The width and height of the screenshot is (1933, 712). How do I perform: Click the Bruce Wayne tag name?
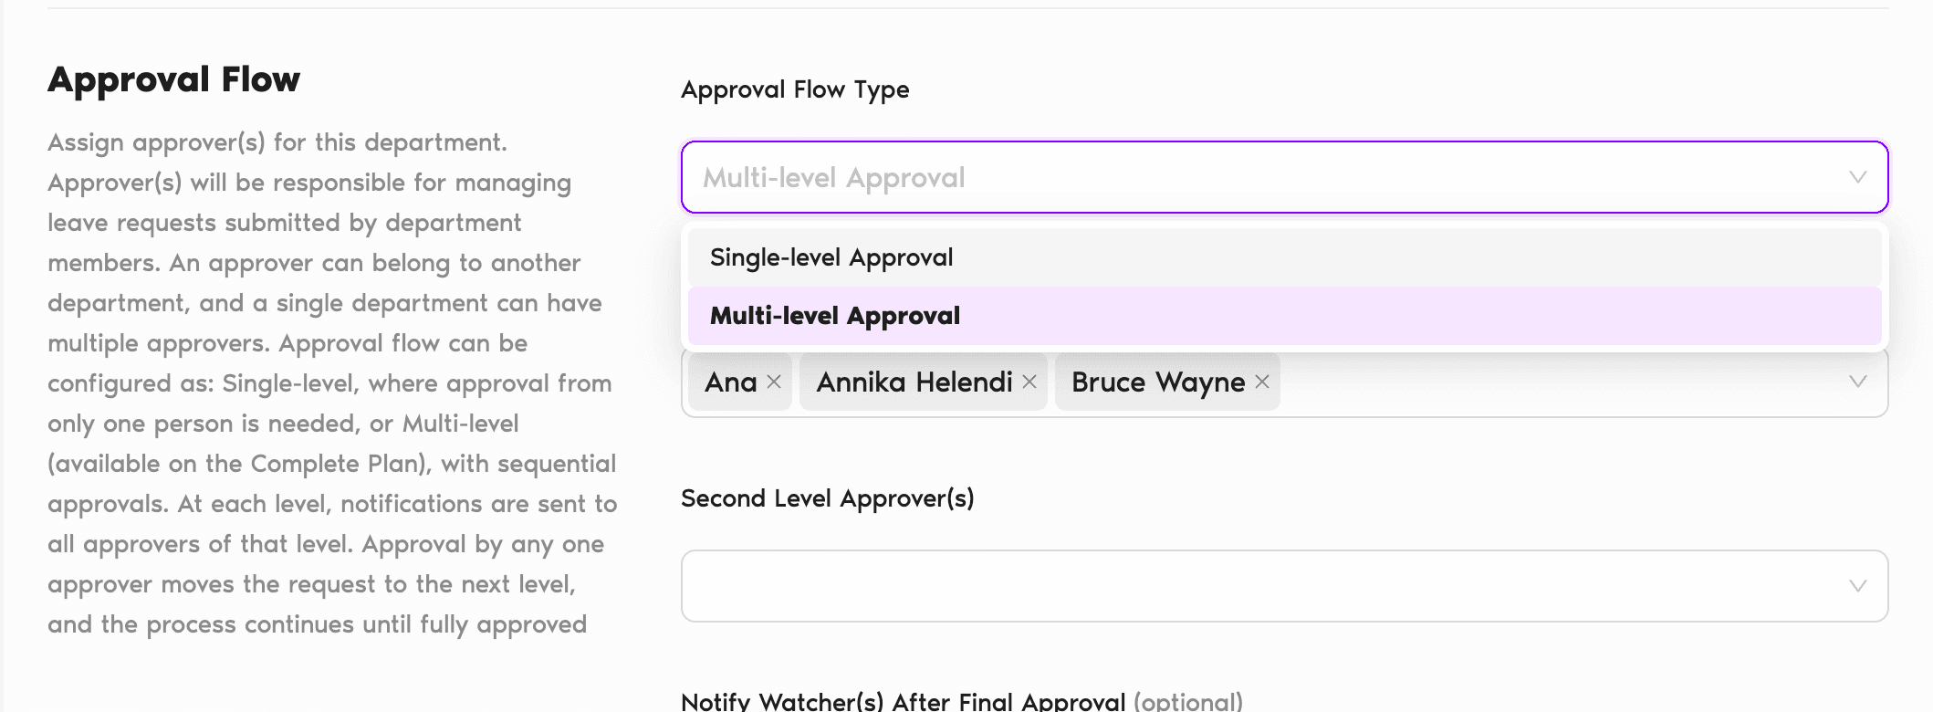tap(1158, 382)
